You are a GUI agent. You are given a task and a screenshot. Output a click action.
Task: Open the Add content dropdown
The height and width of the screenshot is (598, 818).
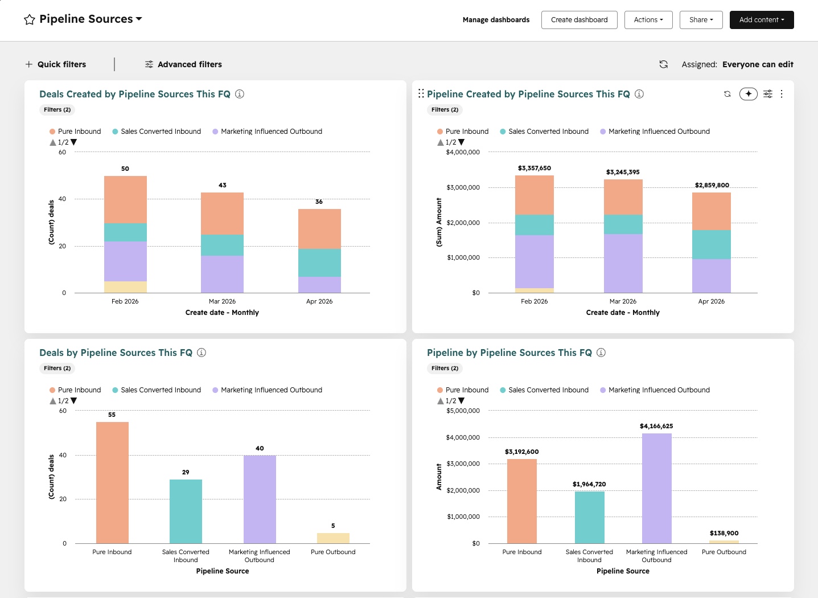762,20
